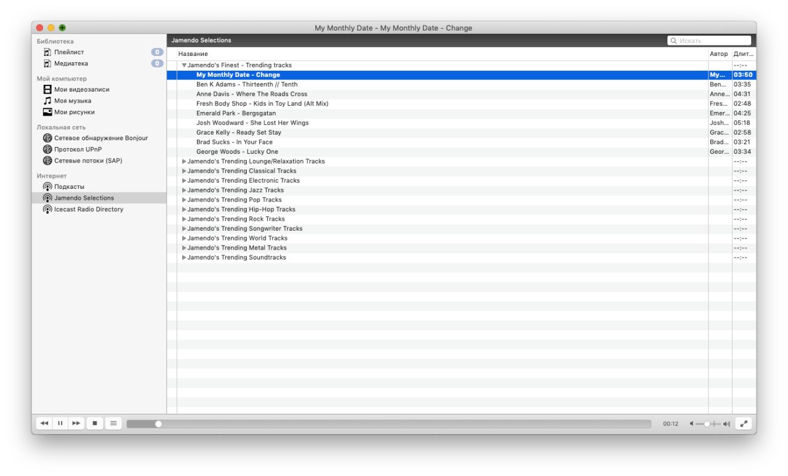Viewport: 788px width, 476px height.
Task: Adjust the volume slider knob
Action: click(x=707, y=424)
